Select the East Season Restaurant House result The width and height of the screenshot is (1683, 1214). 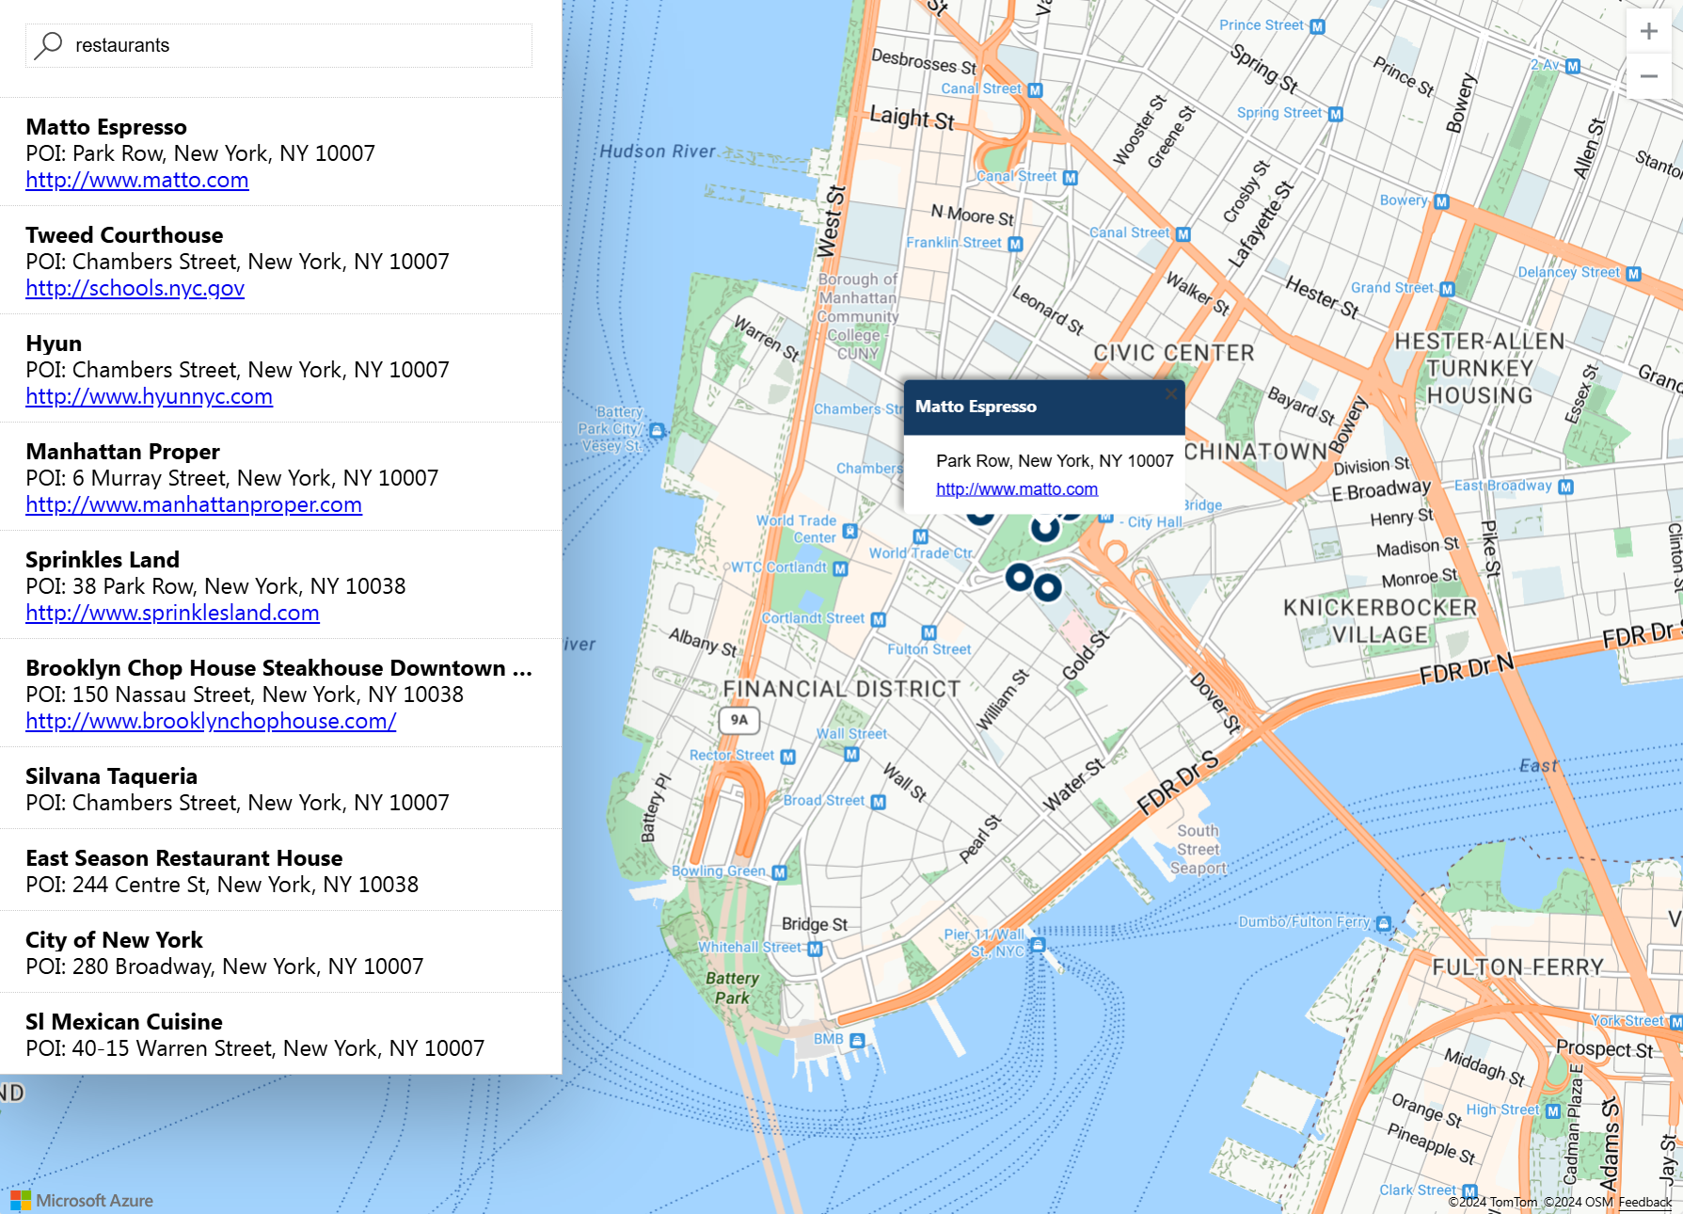coord(183,858)
